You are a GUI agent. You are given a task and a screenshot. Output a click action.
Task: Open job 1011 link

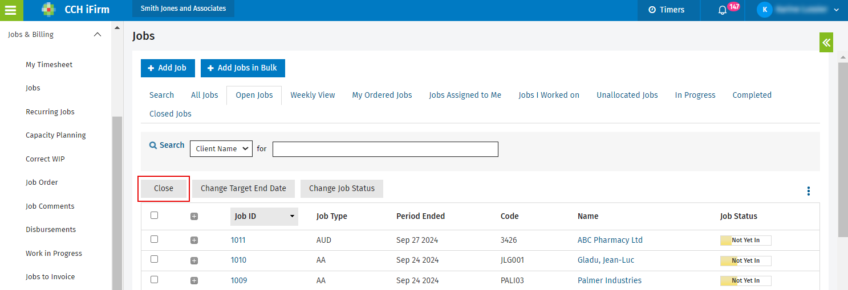tap(238, 240)
